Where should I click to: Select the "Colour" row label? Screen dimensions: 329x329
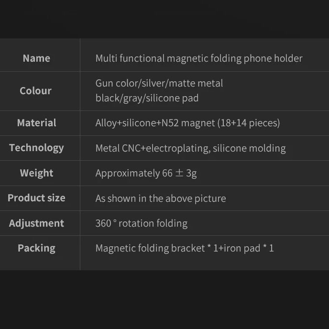click(x=35, y=91)
